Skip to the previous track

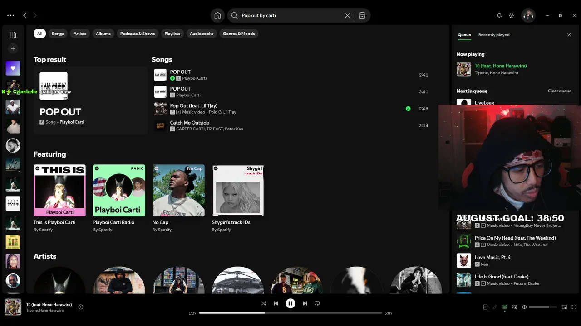276,303
